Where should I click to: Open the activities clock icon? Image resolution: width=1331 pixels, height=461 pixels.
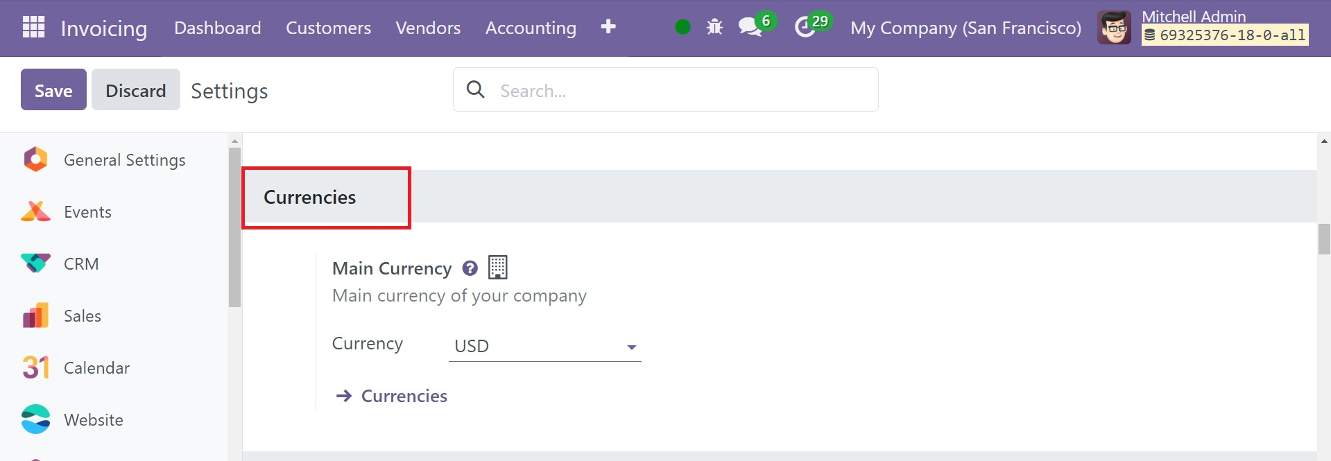coord(805,27)
